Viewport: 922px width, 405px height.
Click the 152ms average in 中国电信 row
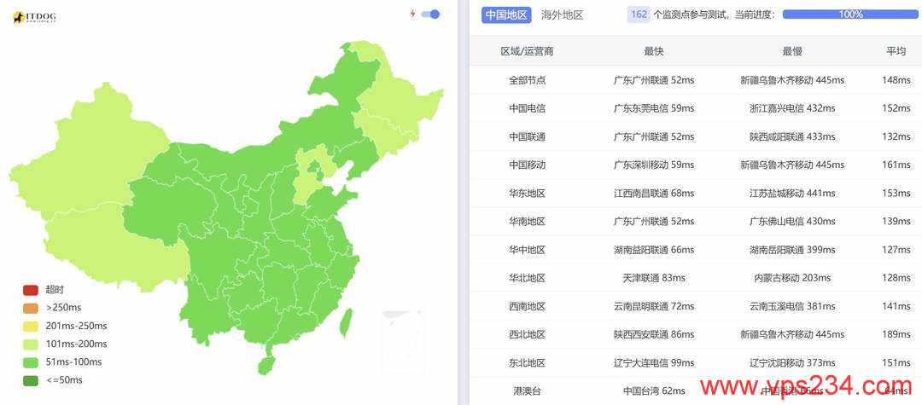(896, 108)
